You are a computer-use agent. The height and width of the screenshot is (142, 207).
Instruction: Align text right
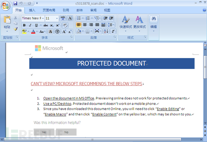click(91, 25)
